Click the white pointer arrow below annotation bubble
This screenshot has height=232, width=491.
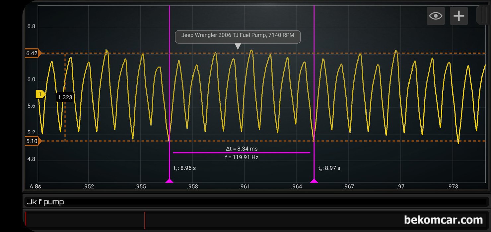[238, 47]
